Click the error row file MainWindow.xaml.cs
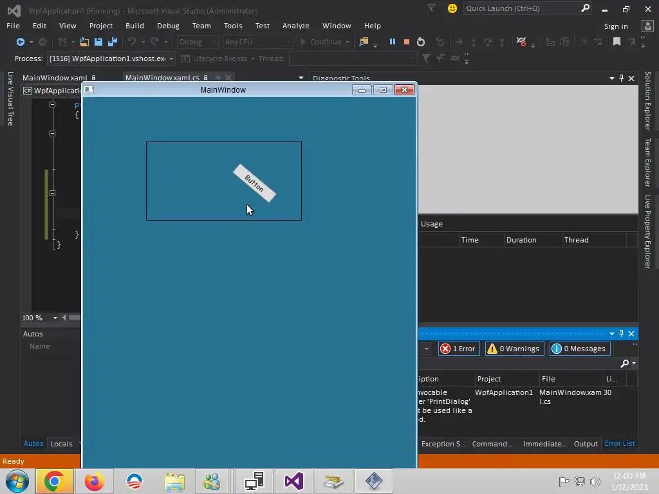The image size is (659, 494). 570,397
